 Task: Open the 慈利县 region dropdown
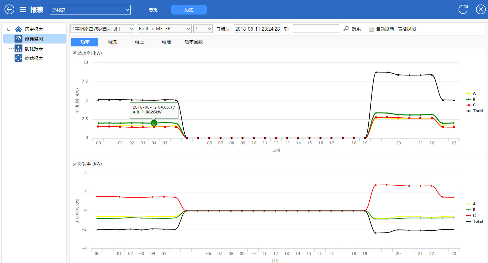[90, 10]
